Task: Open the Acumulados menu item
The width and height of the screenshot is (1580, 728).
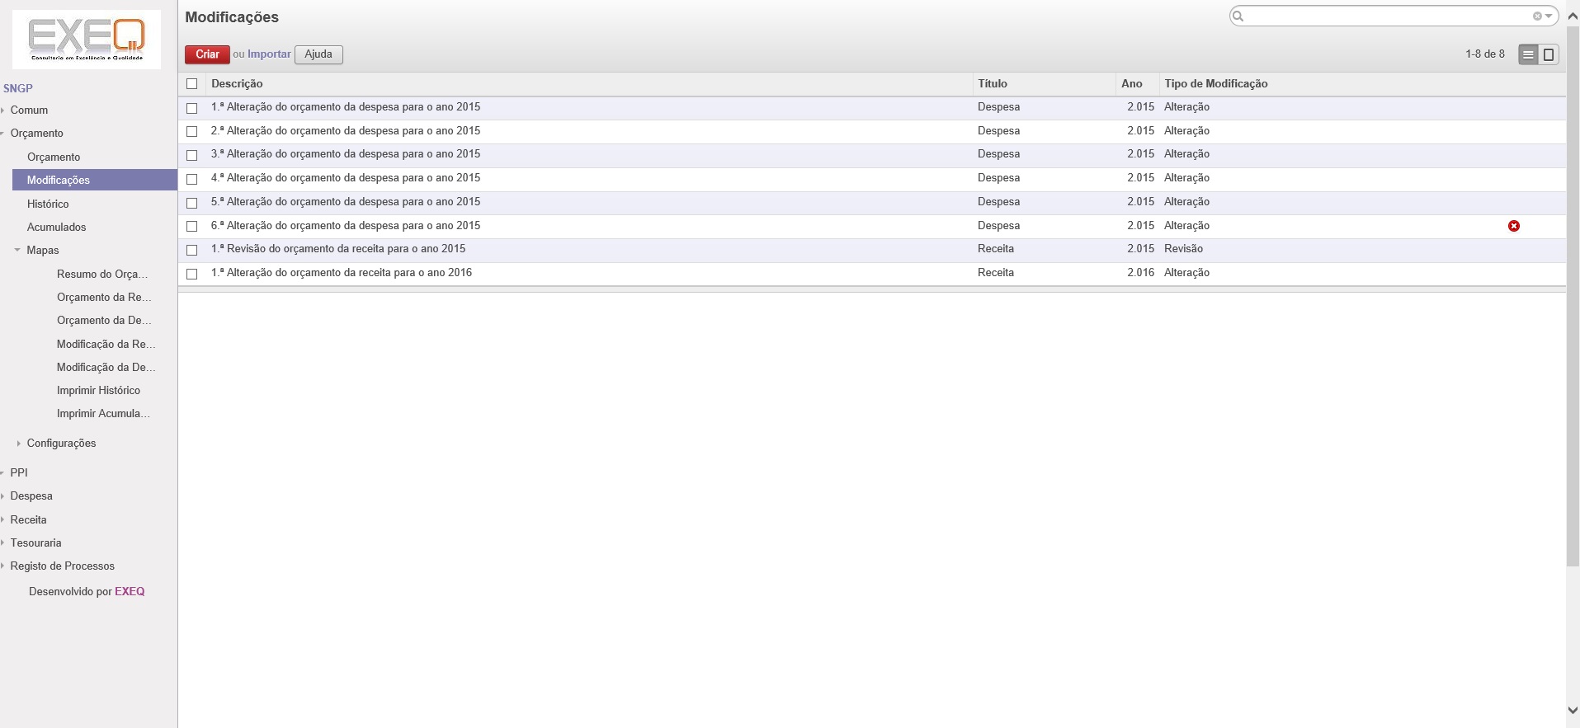Action: pyautogui.click(x=56, y=227)
